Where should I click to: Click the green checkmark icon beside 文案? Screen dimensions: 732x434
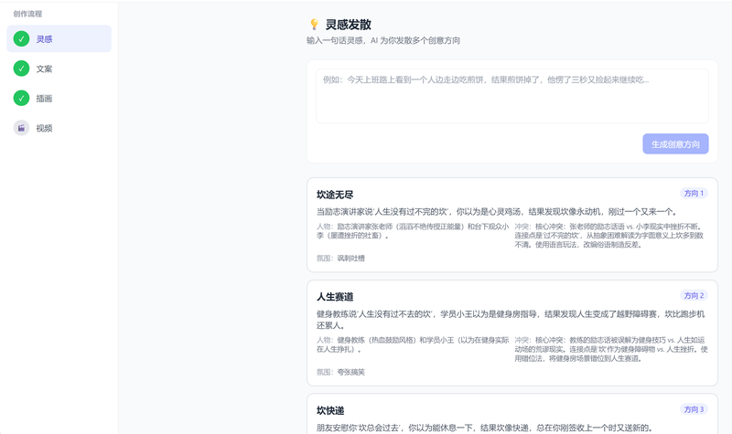point(21,69)
